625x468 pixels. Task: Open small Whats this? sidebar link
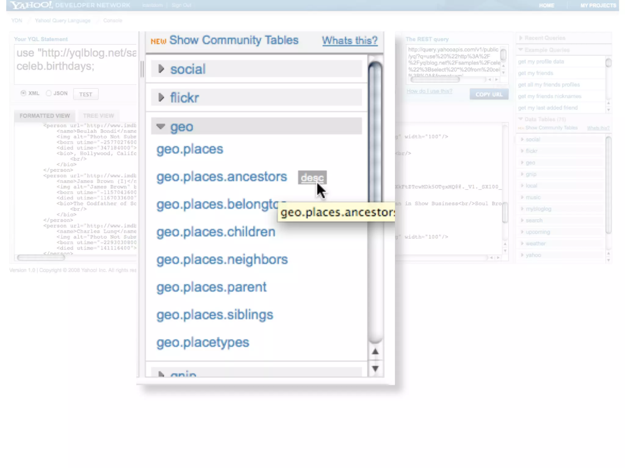[598, 128]
